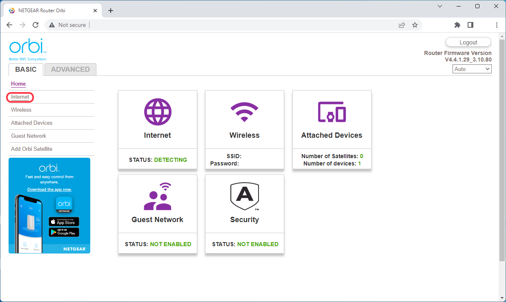Open the Security shield icon
This screenshot has height=302, width=506.
click(x=245, y=196)
